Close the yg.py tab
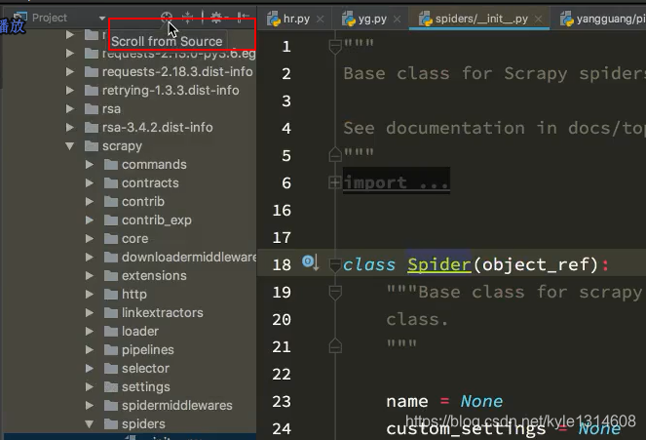646x440 pixels. 397,20
